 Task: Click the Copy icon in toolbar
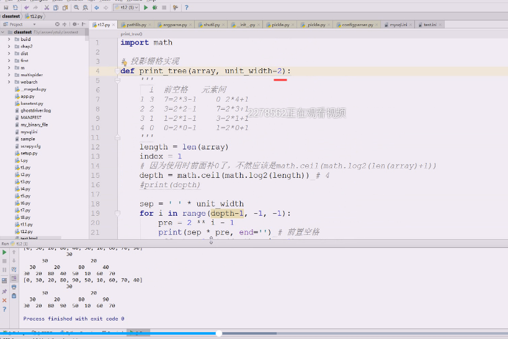pyautogui.click(x=56, y=7)
